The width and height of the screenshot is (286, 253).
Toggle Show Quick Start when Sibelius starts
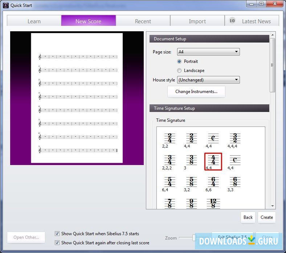coord(57,233)
